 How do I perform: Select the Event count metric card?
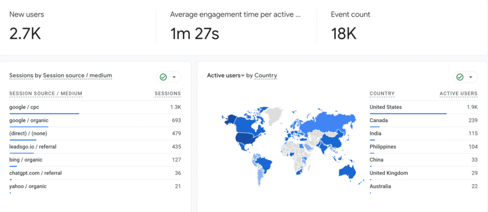point(399,27)
